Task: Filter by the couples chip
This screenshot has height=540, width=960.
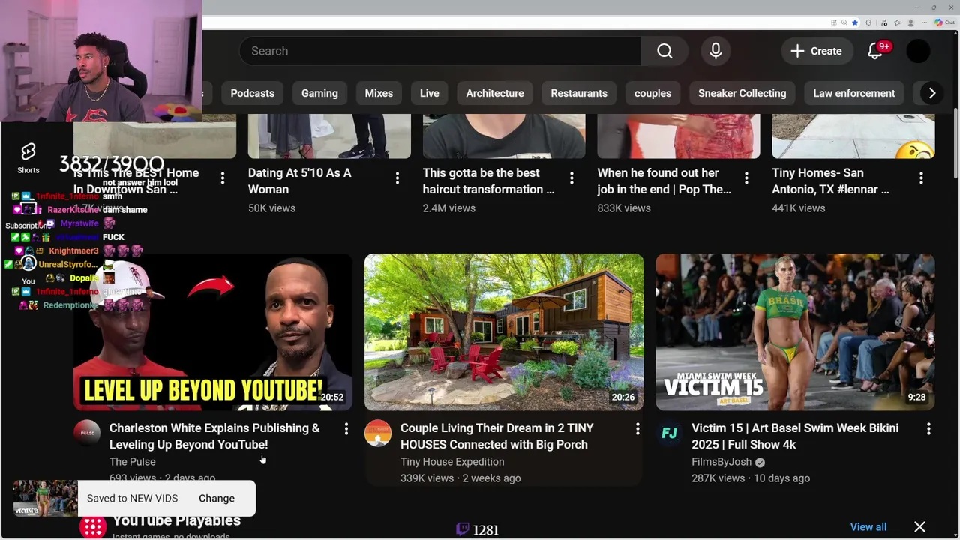Action: (x=652, y=93)
